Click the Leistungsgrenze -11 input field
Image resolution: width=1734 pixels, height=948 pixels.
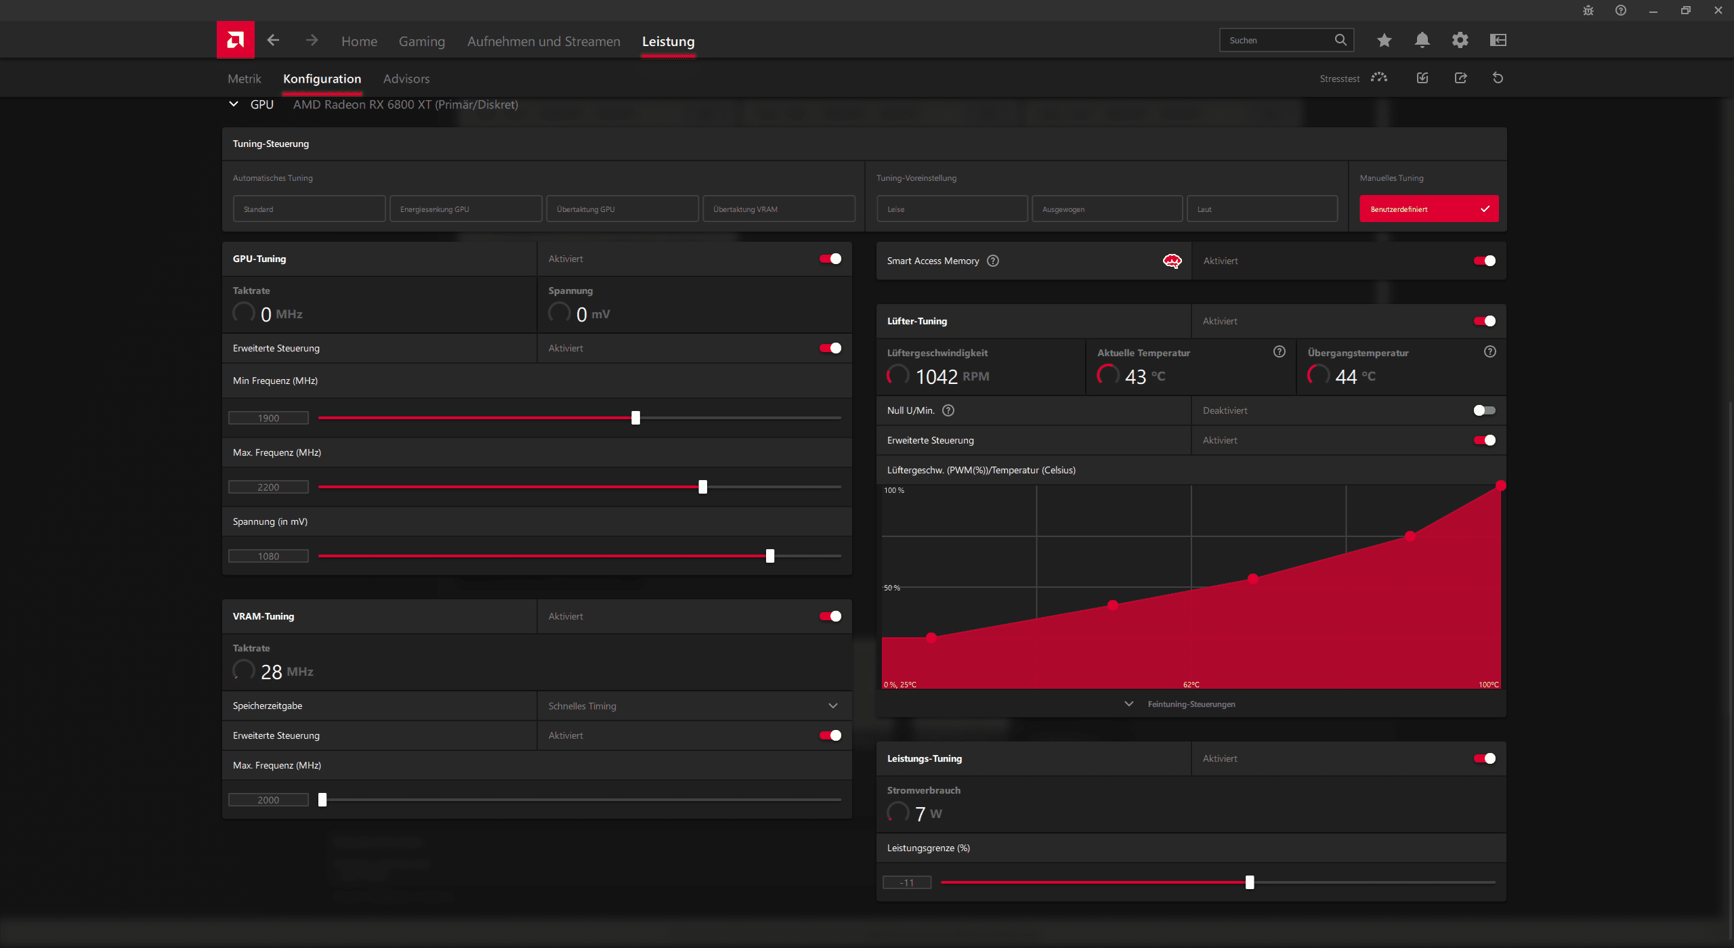(907, 882)
